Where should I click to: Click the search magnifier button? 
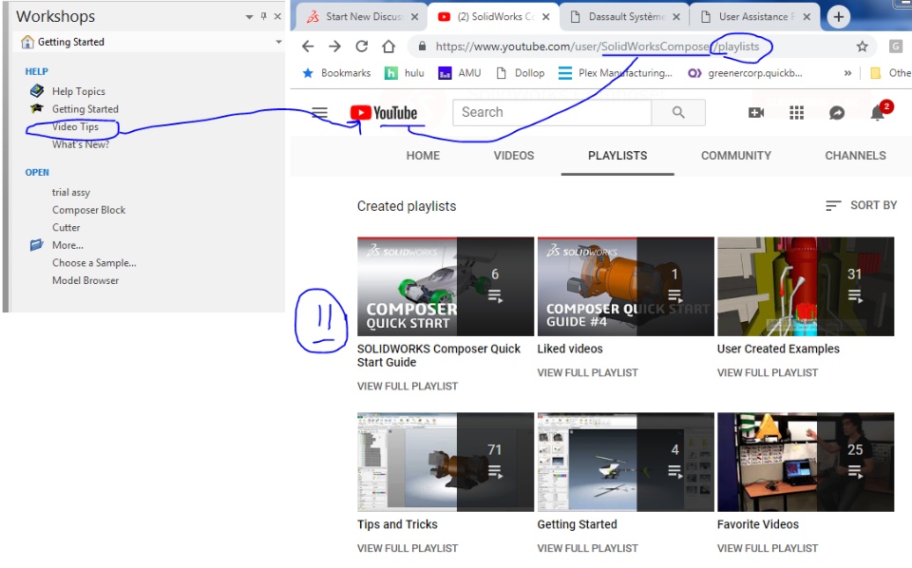(x=678, y=112)
